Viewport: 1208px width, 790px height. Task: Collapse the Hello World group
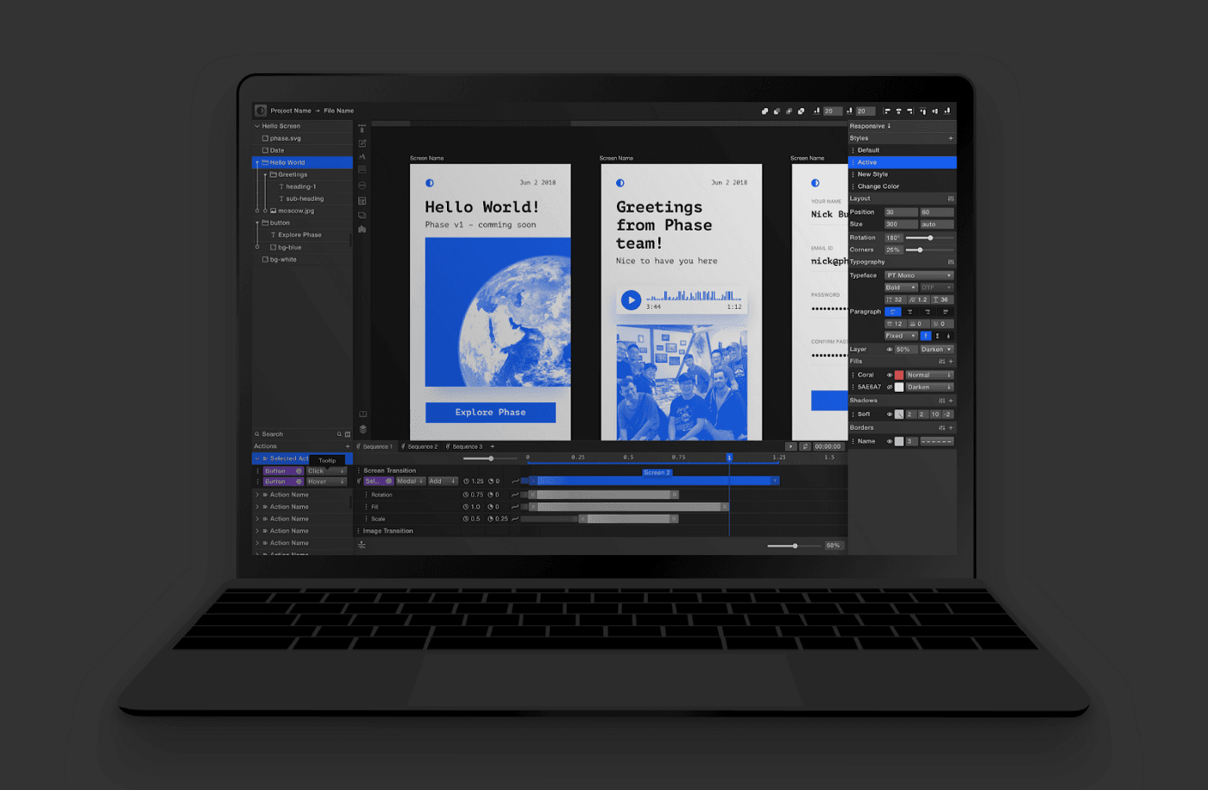point(257,162)
